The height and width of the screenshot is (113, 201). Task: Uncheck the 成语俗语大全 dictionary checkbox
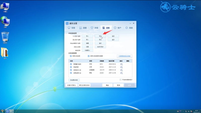click(x=71, y=73)
